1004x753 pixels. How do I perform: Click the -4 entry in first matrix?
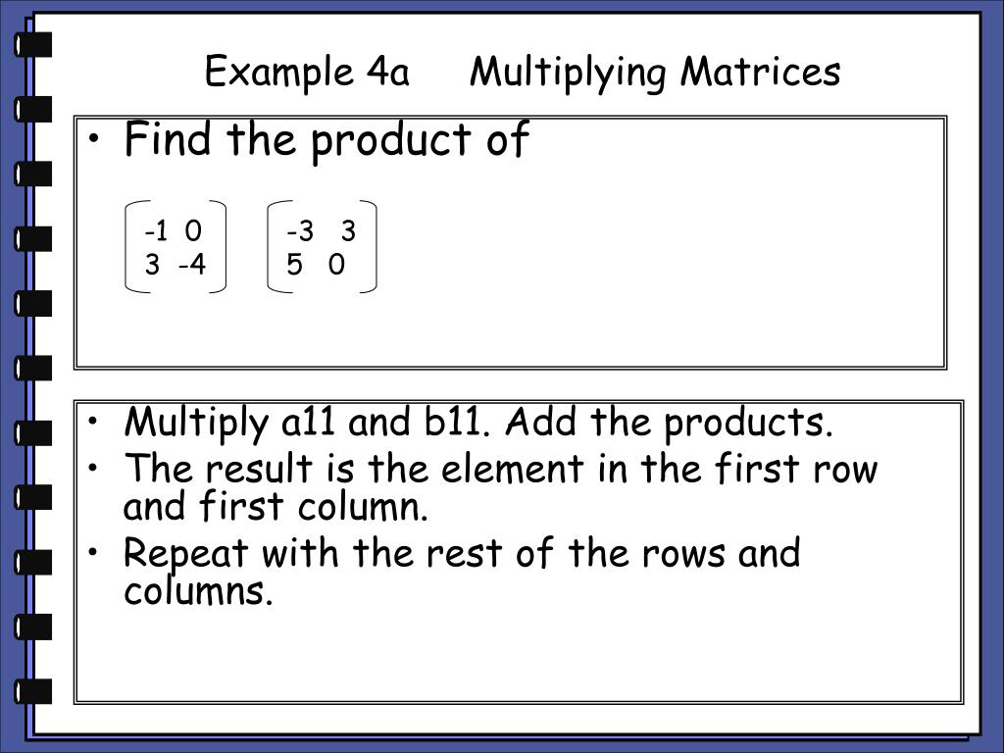[193, 264]
